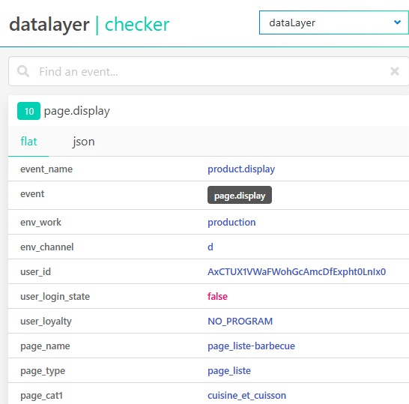This screenshot has width=409, height=404.
Task: Select the user_id value string
Action: click(297, 271)
